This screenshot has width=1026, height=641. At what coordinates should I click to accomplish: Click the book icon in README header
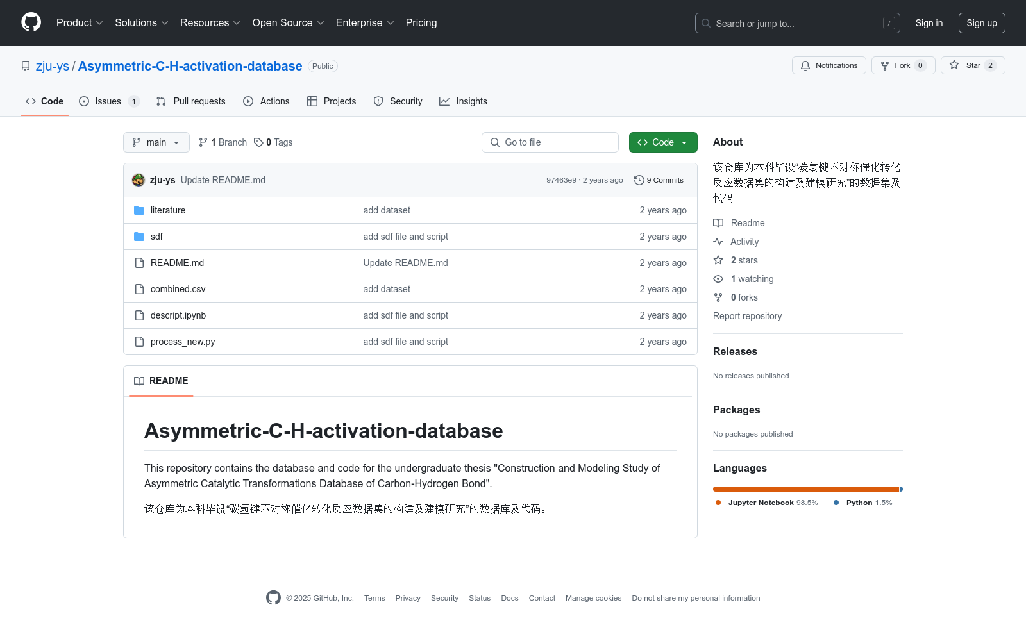click(139, 381)
